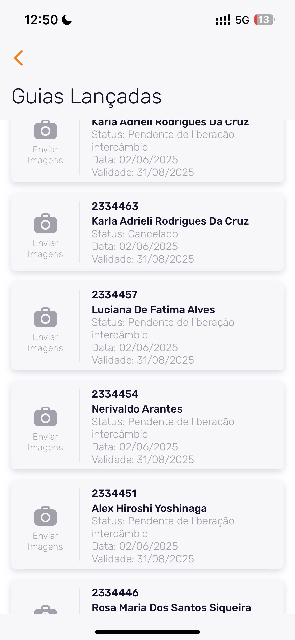This screenshot has height=640, width=295.
Task: Open Rosa Maria Dos Santos Siqueira guide
Action: (x=171, y=608)
